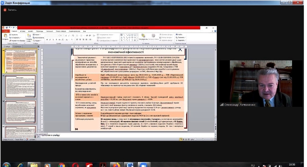Align text left in paragraph group

point(77,39)
